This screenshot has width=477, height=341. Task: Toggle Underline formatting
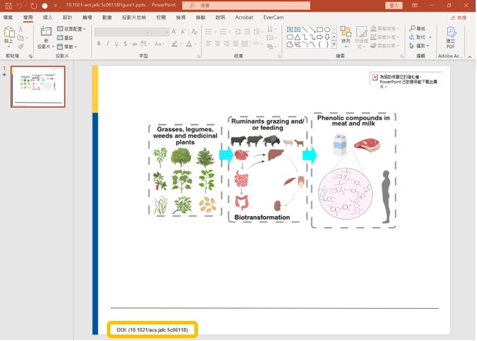tap(118, 44)
